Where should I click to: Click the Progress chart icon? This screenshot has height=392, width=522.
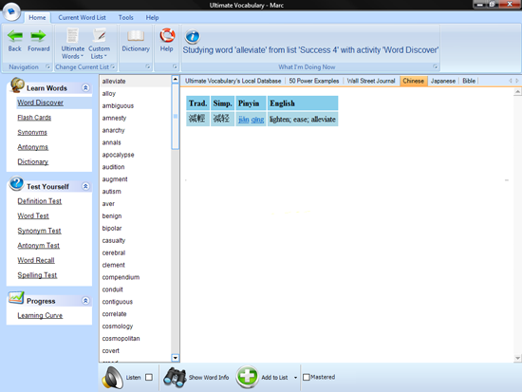[x=16, y=297]
